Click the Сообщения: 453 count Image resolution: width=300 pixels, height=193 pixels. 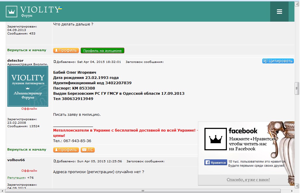point(21,33)
